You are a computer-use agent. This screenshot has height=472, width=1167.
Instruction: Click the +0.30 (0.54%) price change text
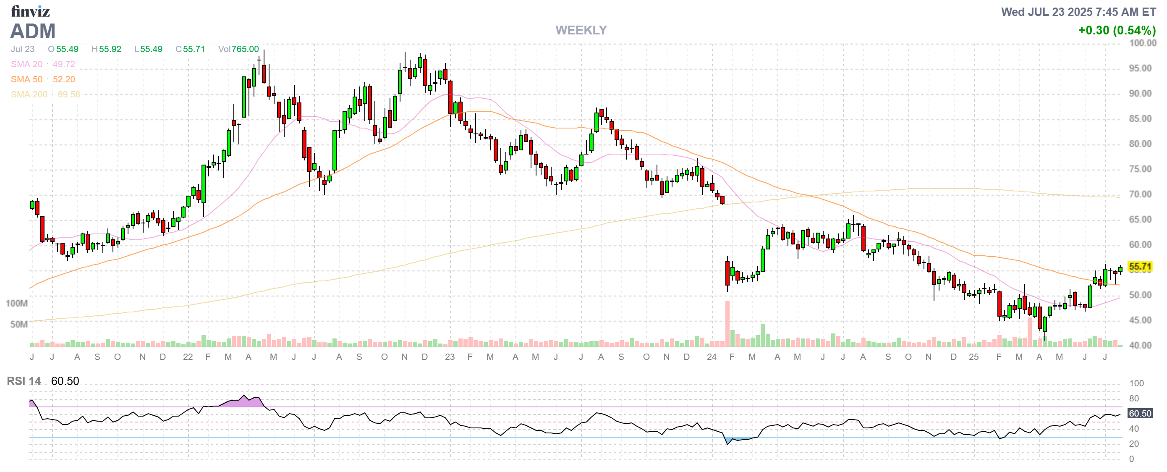pyautogui.click(x=1116, y=30)
